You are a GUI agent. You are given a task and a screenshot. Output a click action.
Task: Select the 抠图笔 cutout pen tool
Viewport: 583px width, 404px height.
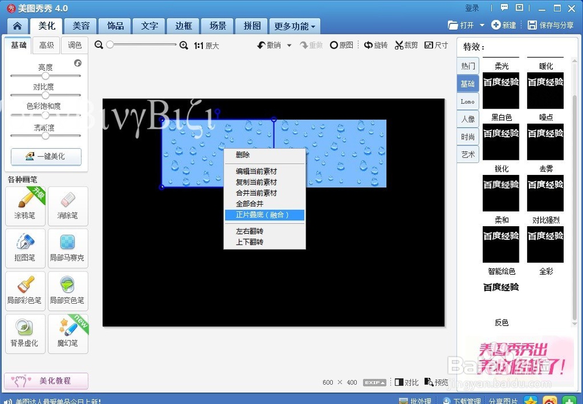click(25, 248)
